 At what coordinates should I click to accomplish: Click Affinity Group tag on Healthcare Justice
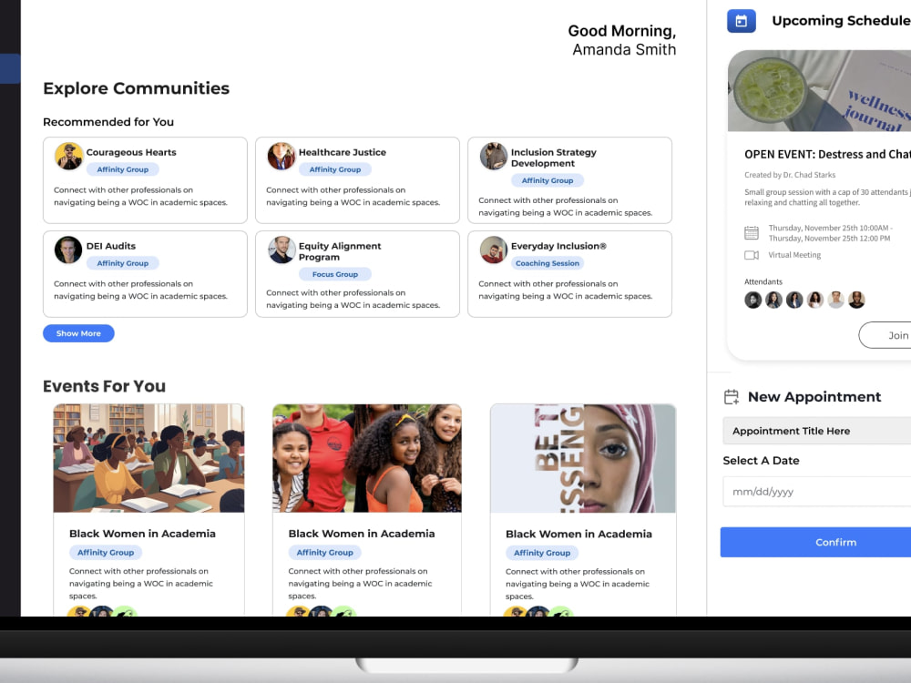334,169
